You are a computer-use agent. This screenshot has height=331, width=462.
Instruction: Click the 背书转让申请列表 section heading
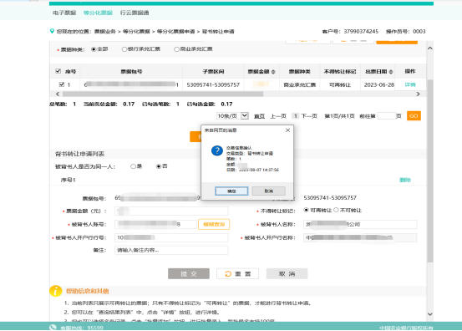[x=79, y=154]
